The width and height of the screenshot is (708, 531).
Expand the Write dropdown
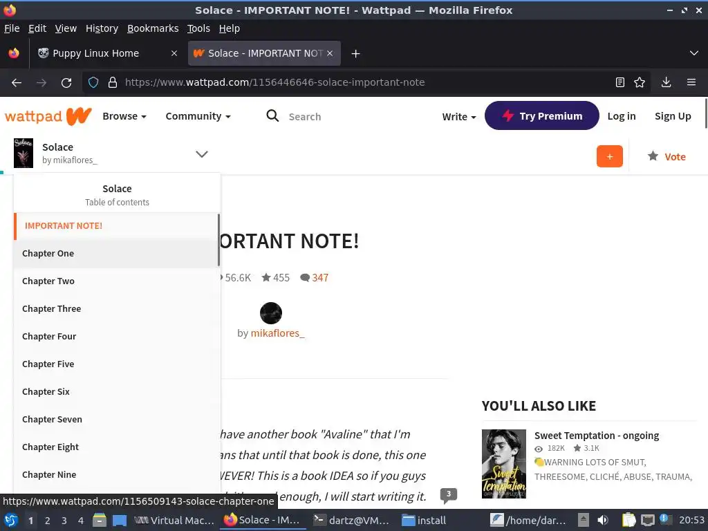click(459, 116)
